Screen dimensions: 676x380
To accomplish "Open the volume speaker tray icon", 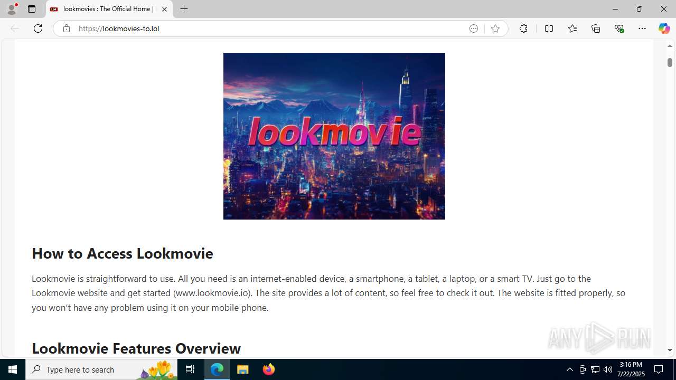I will click(608, 369).
